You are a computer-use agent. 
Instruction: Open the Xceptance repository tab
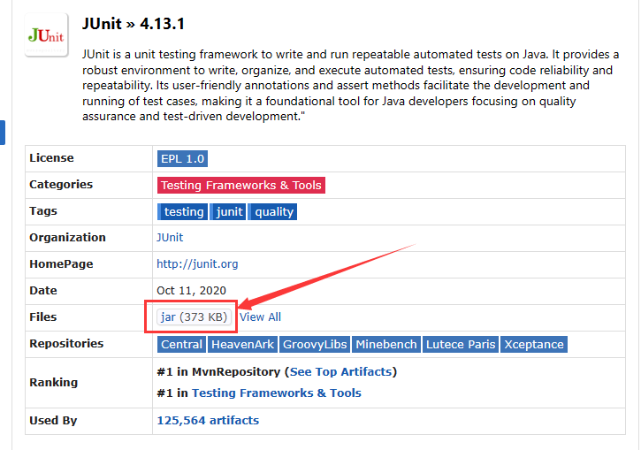534,345
